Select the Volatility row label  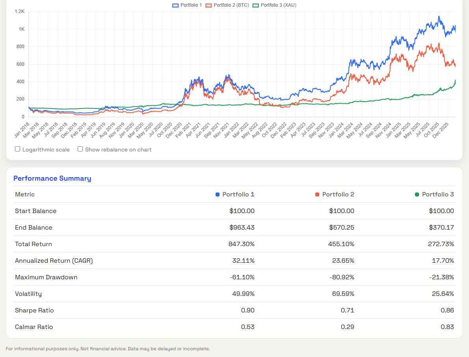pos(28,294)
